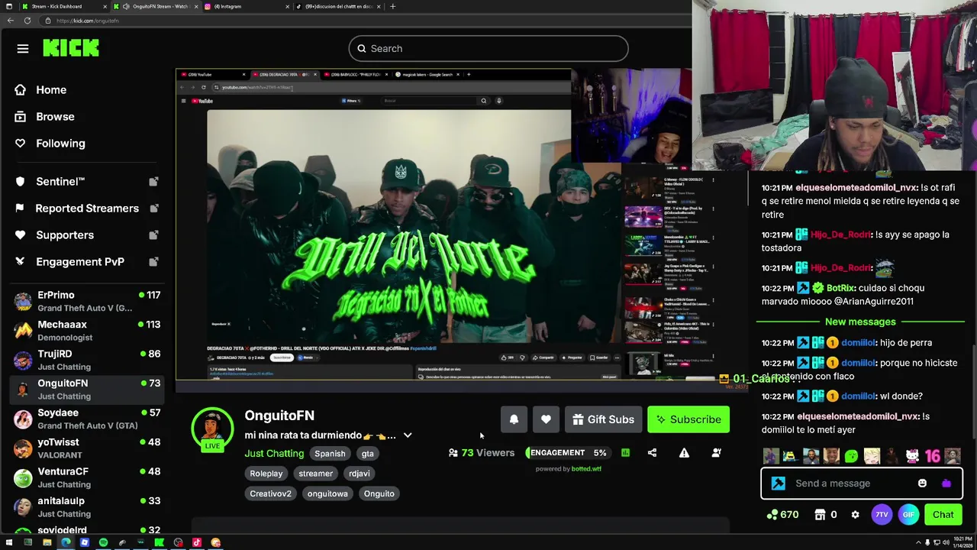Go to Home in sidebar

(x=50, y=90)
